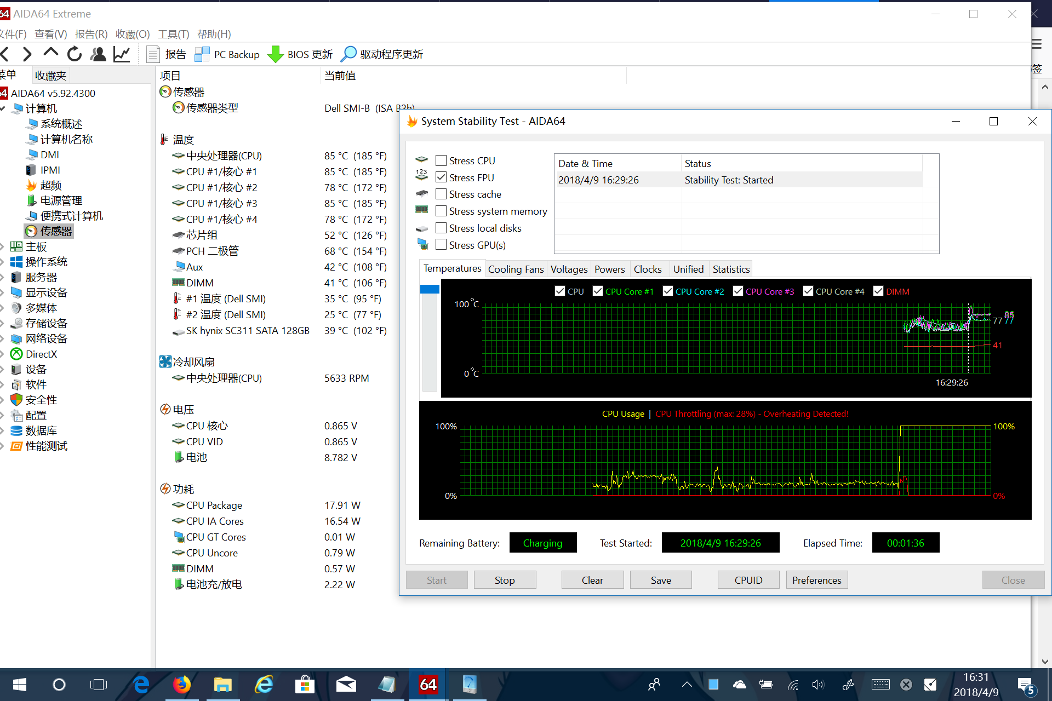The width and height of the screenshot is (1052, 701).
Task: Expand the 主板 tree node
Action: [x=2, y=246]
